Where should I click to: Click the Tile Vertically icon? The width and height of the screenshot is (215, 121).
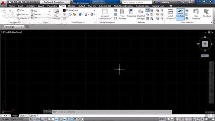click(x=187, y=15)
